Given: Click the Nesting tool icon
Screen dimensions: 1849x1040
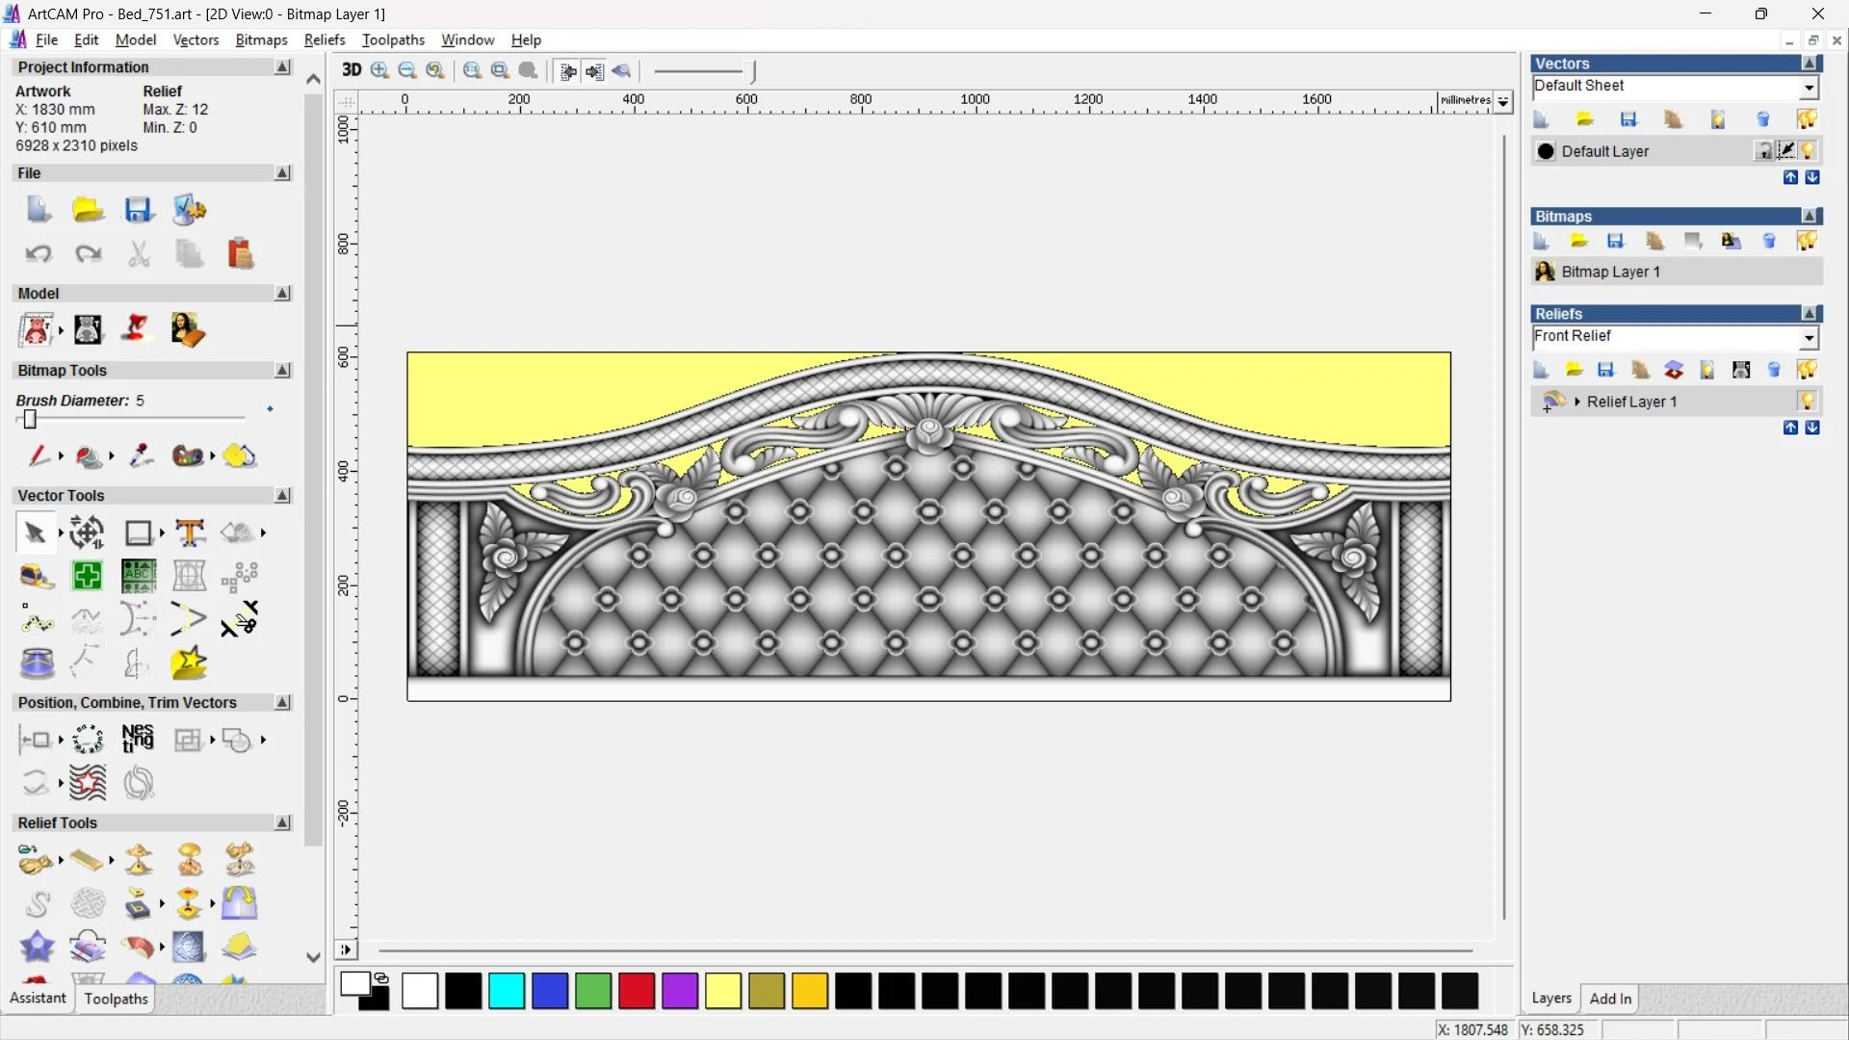Looking at the screenshot, I should point(138,740).
